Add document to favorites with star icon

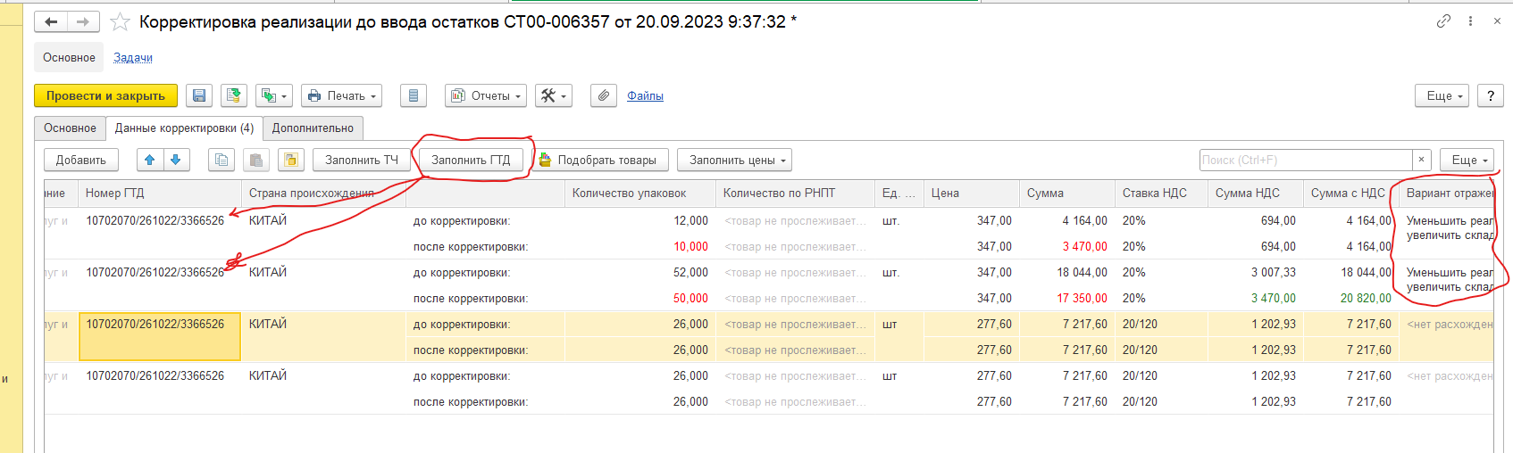121,22
